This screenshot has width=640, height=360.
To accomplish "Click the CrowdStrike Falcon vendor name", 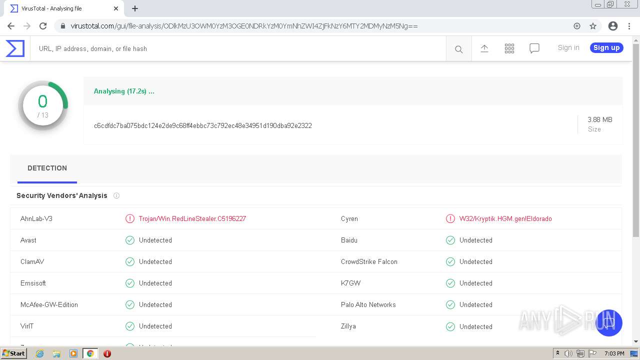I will tap(369, 261).
